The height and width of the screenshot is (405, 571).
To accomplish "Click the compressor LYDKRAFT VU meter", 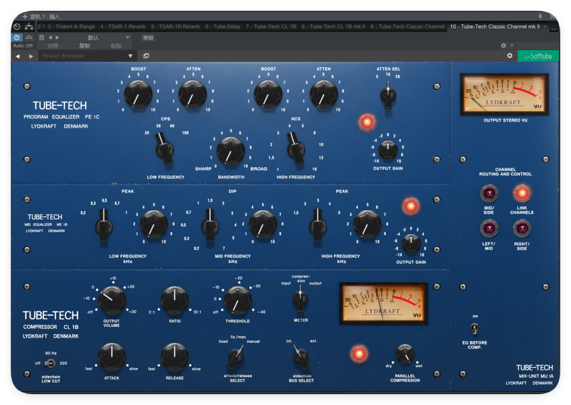I will click(384, 303).
